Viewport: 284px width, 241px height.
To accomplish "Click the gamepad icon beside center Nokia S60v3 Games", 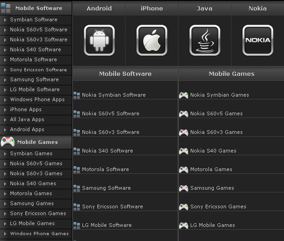I will [183, 133].
